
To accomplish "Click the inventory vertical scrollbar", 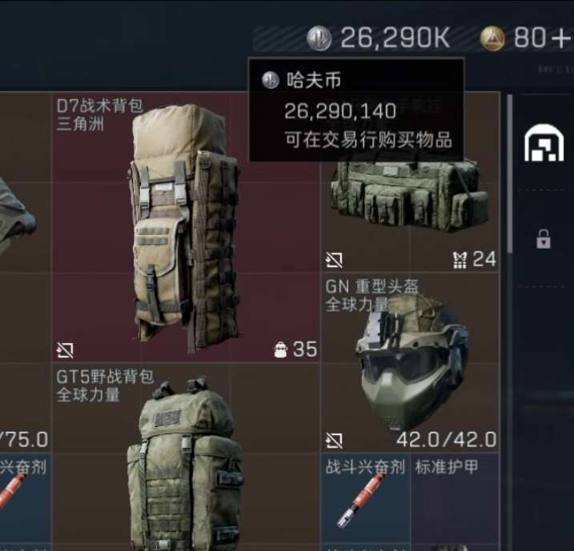I will (510, 173).
